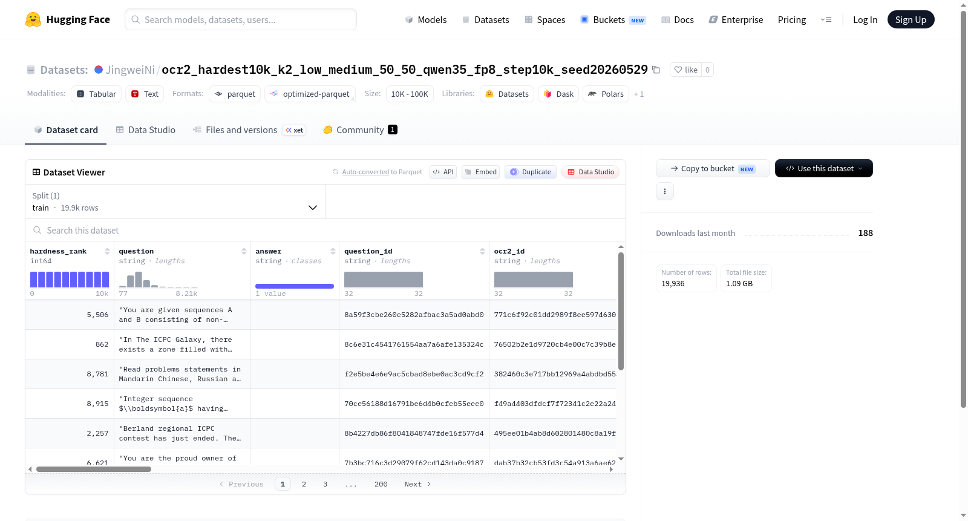Open Buckets in the top navigation
The height and width of the screenshot is (521, 968).
click(613, 19)
